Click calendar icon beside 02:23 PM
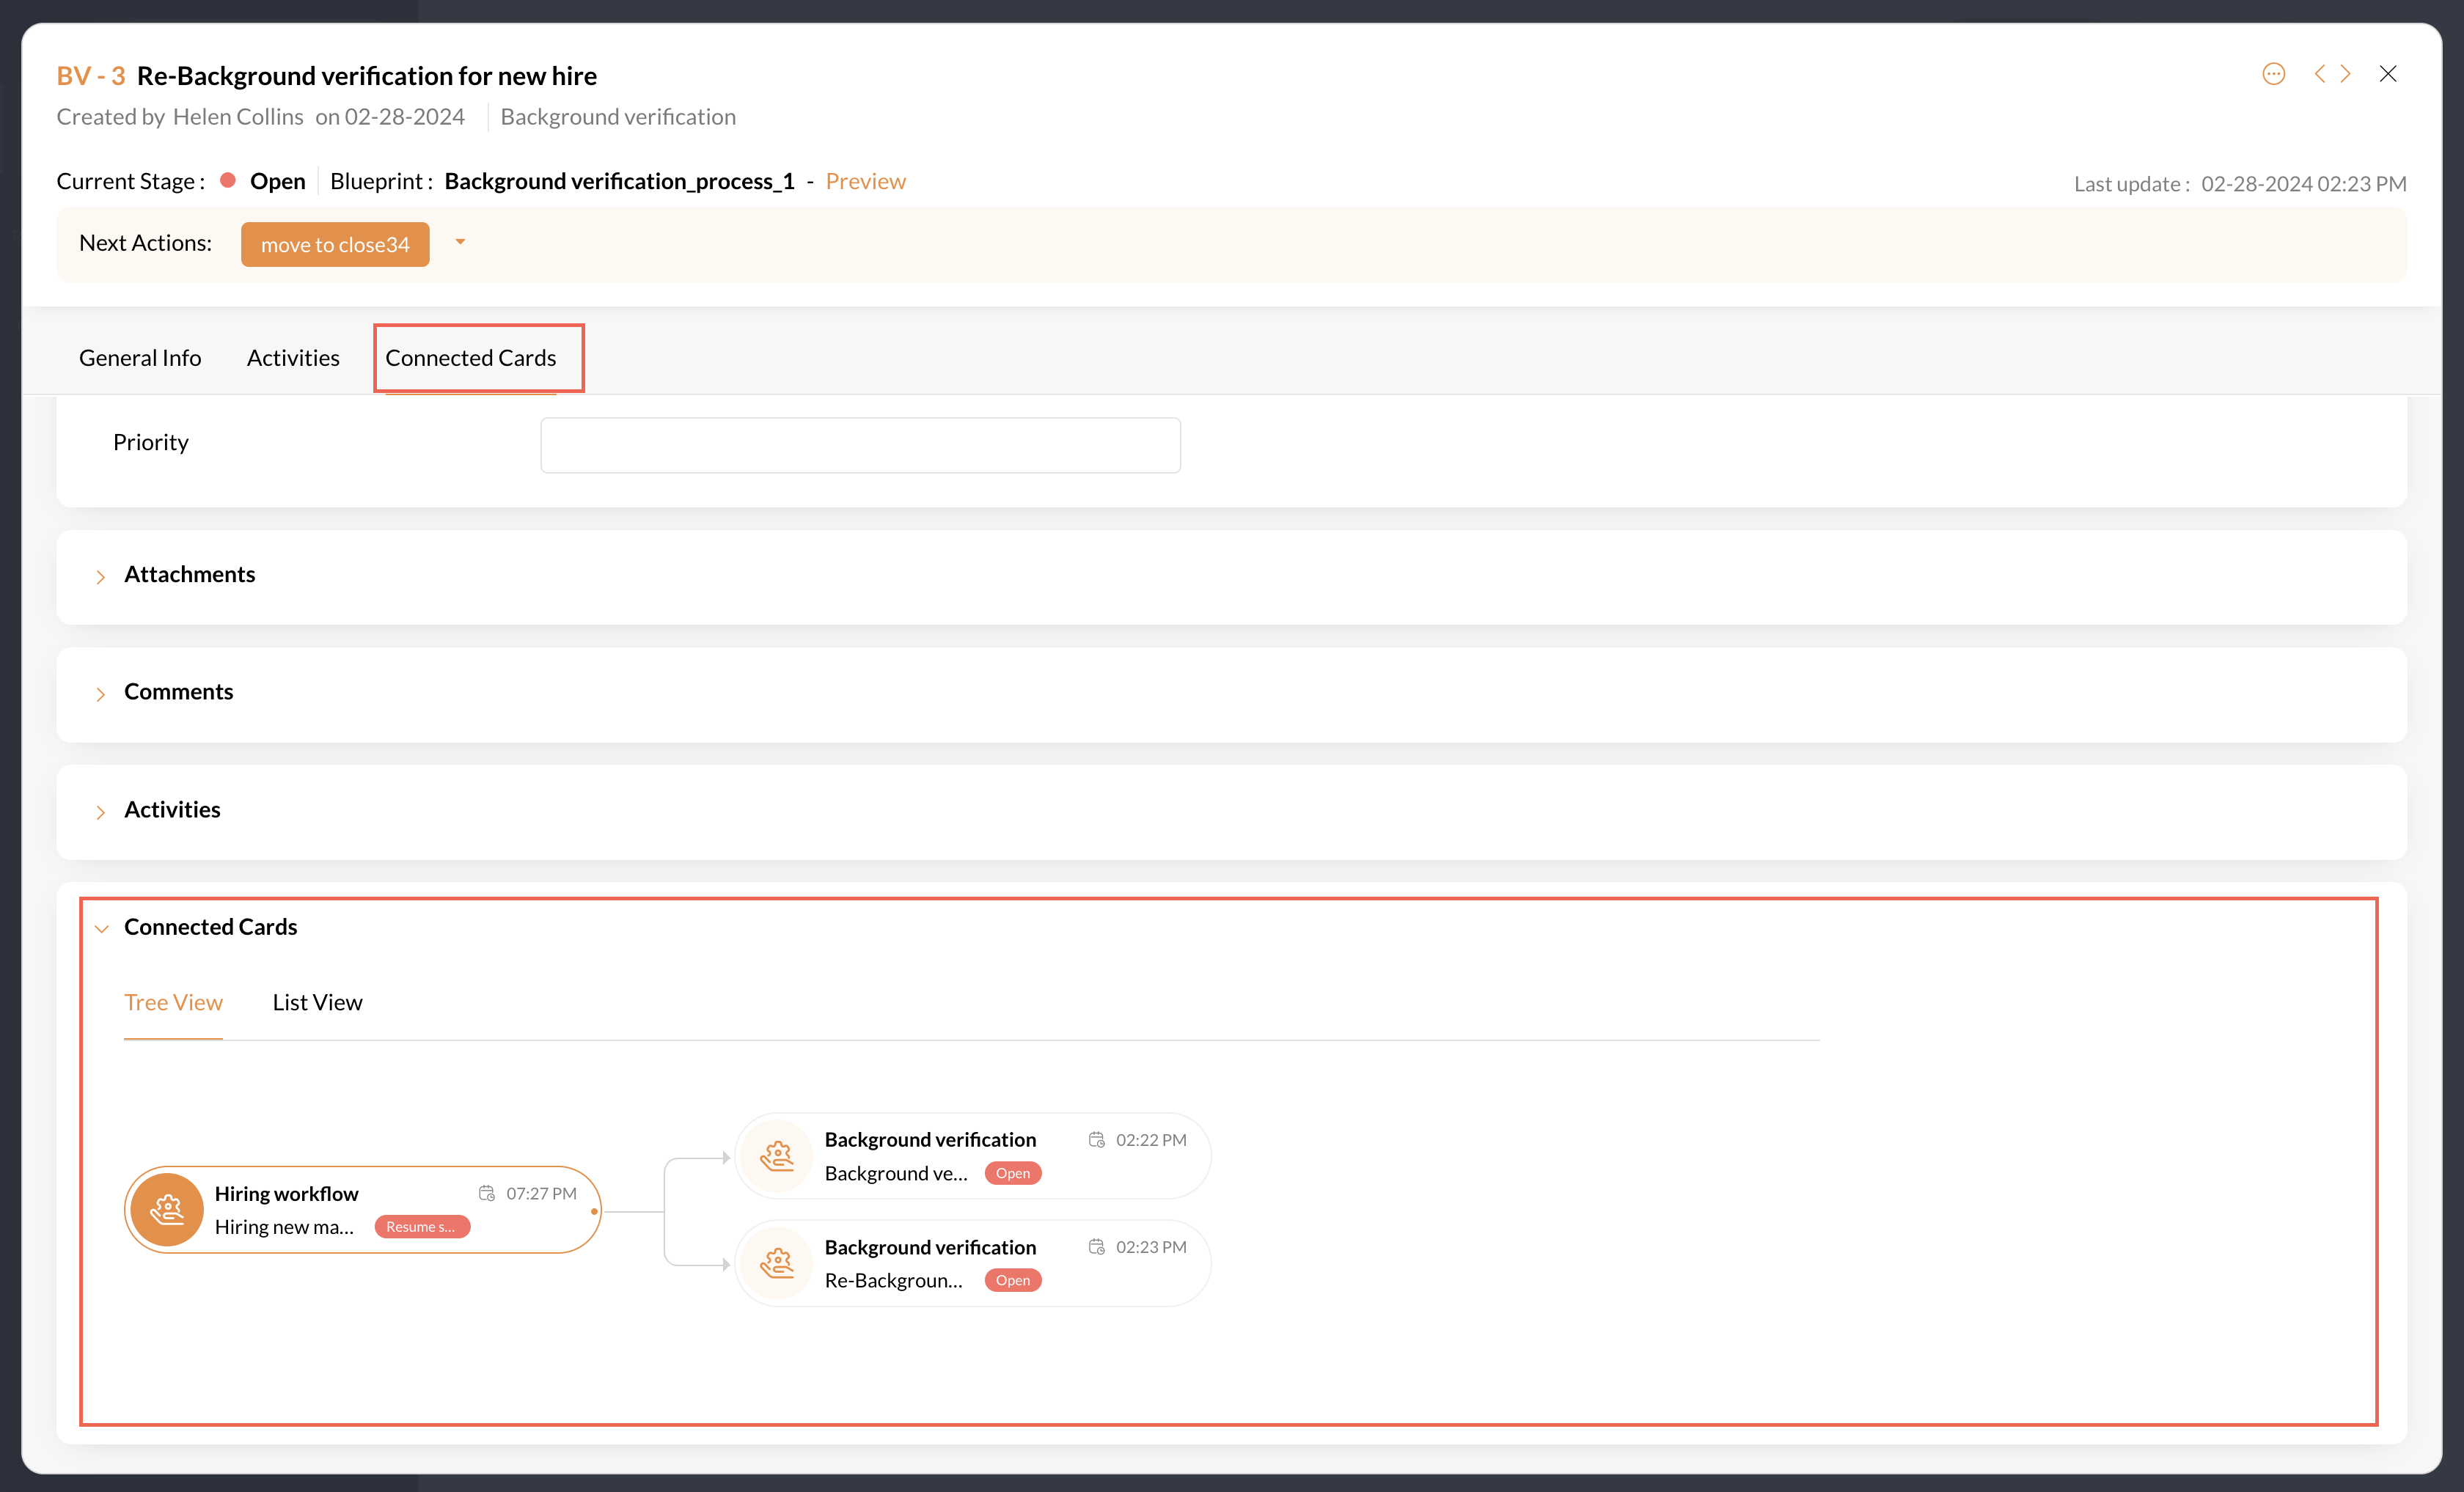Screen dimensions: 2464x1492 1097,1247
